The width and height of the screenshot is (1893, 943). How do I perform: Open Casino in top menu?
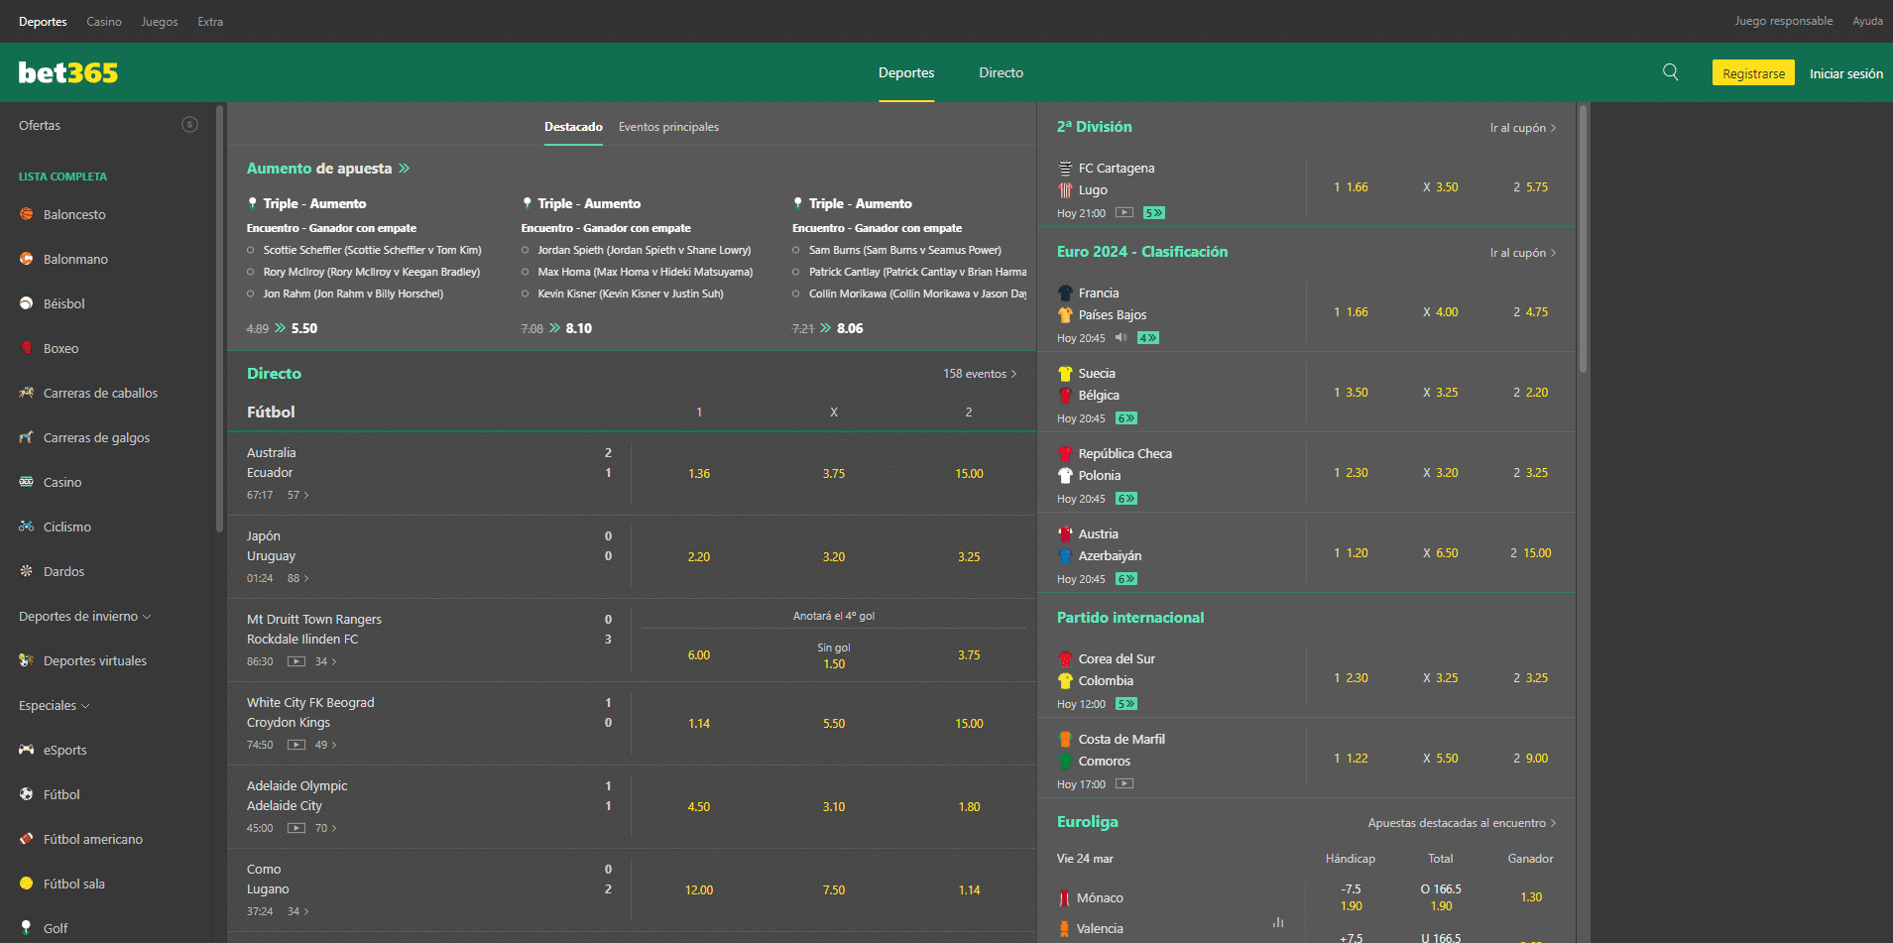click(104, 21)
